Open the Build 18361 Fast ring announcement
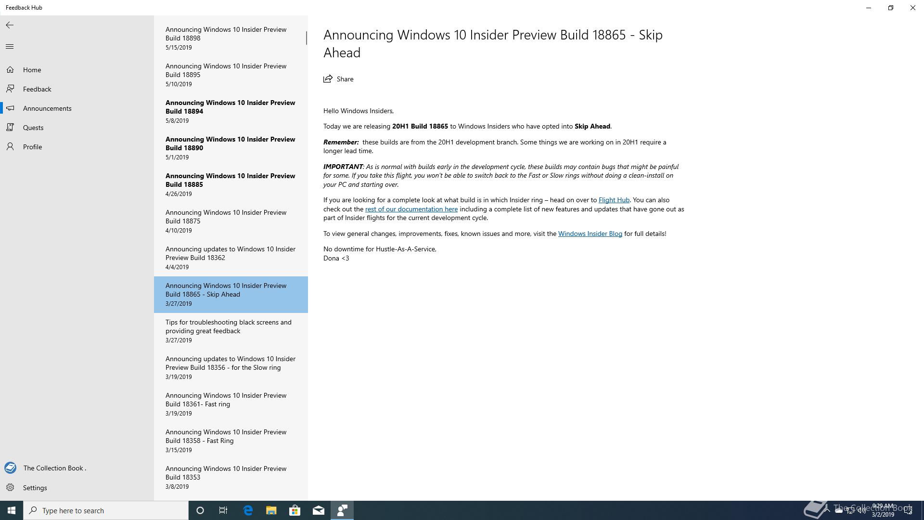 (231, 404)
